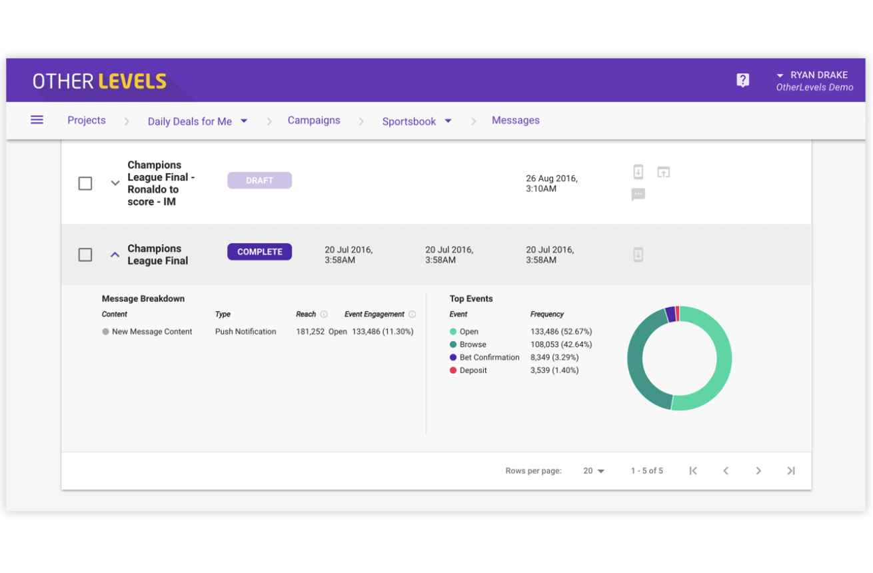Click the info icon next to Reach
The width and height of the screenshot is (873, 573).
[324, 314]
